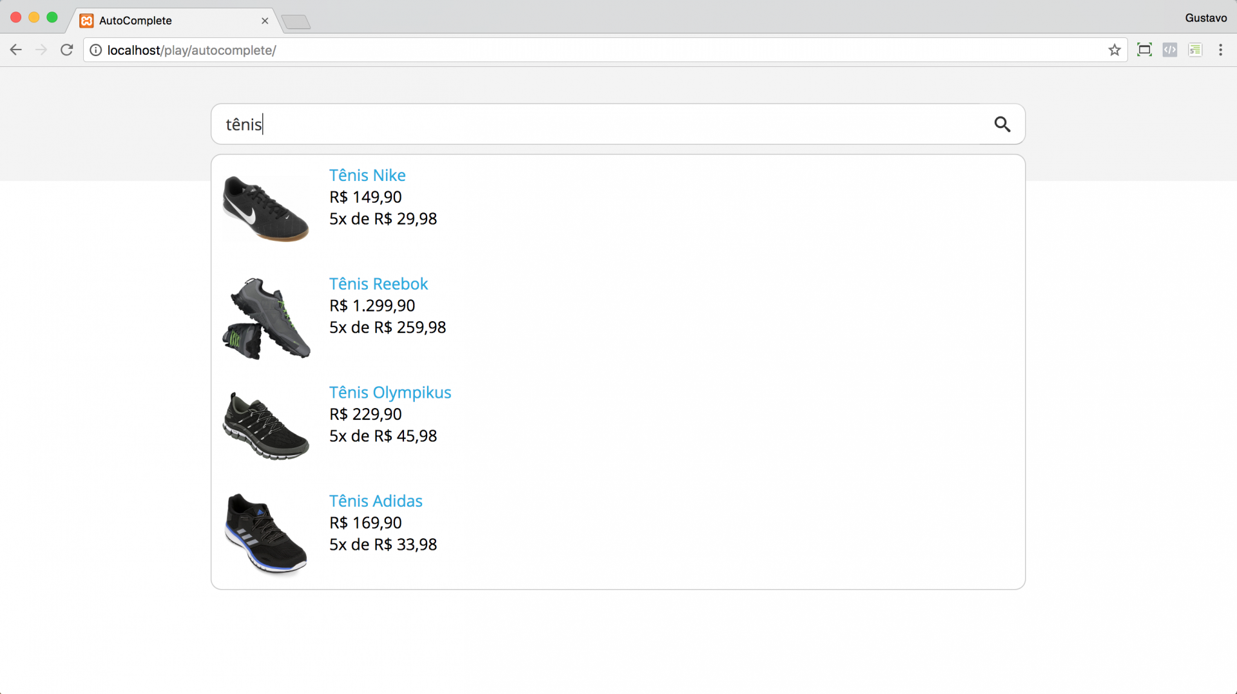Click the Reebok shoe thumbnail

click(x=266, y=318)
